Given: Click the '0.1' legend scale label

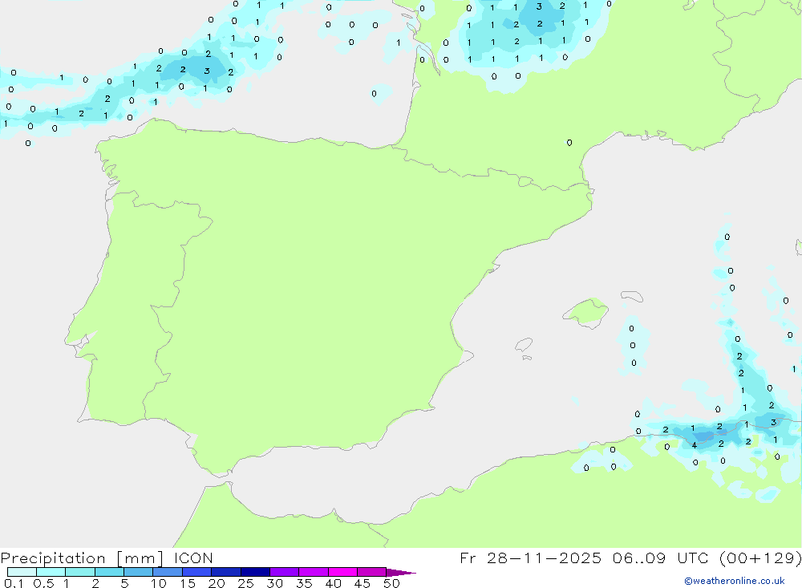Looking at the screenshot, I should (x=14, y=583).
